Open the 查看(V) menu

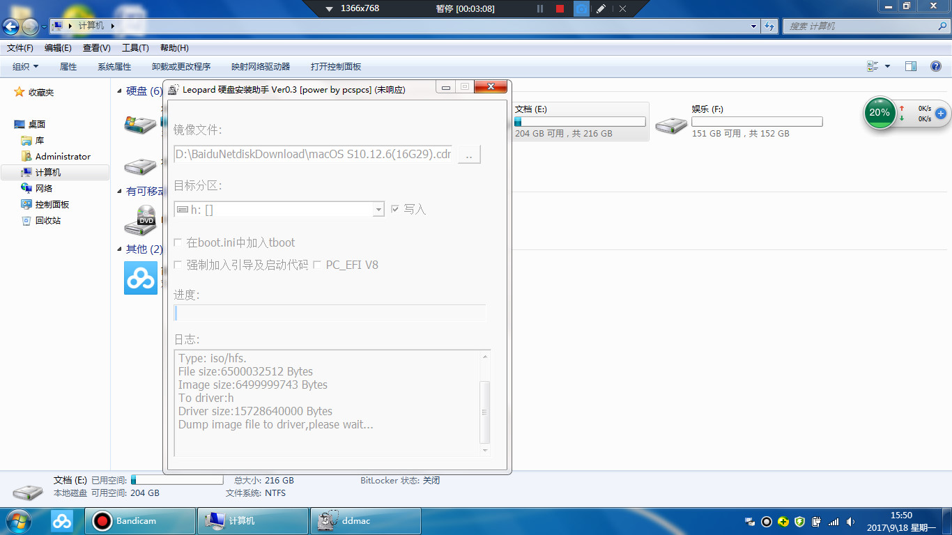(96, 48)
